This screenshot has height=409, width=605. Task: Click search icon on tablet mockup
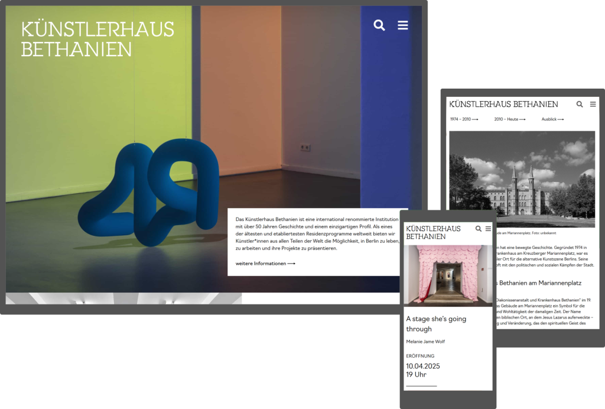pyautogui.click(x=580, y=104)
